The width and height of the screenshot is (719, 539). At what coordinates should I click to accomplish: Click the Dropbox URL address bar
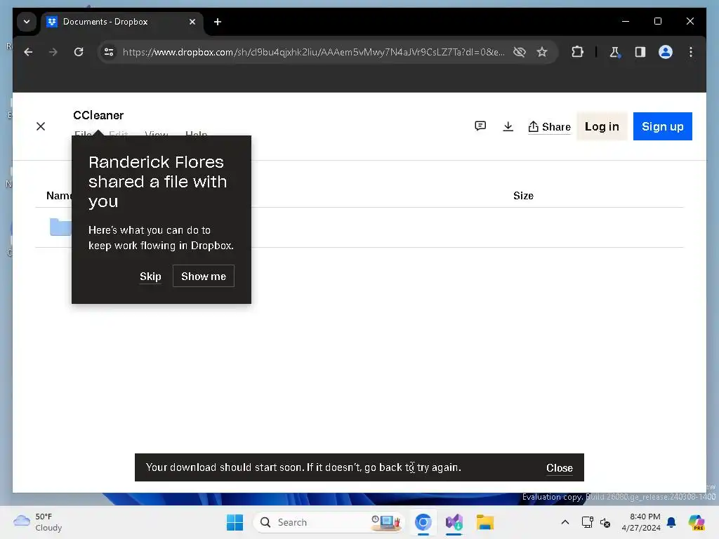313,52
